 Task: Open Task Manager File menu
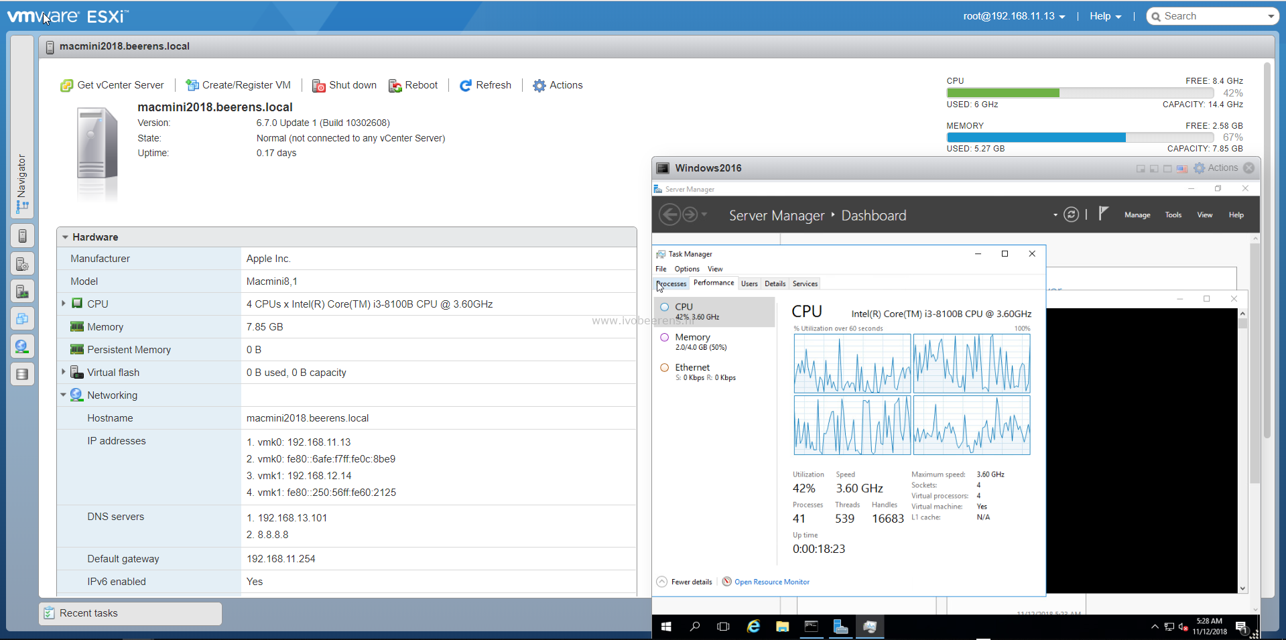point(661,269)
